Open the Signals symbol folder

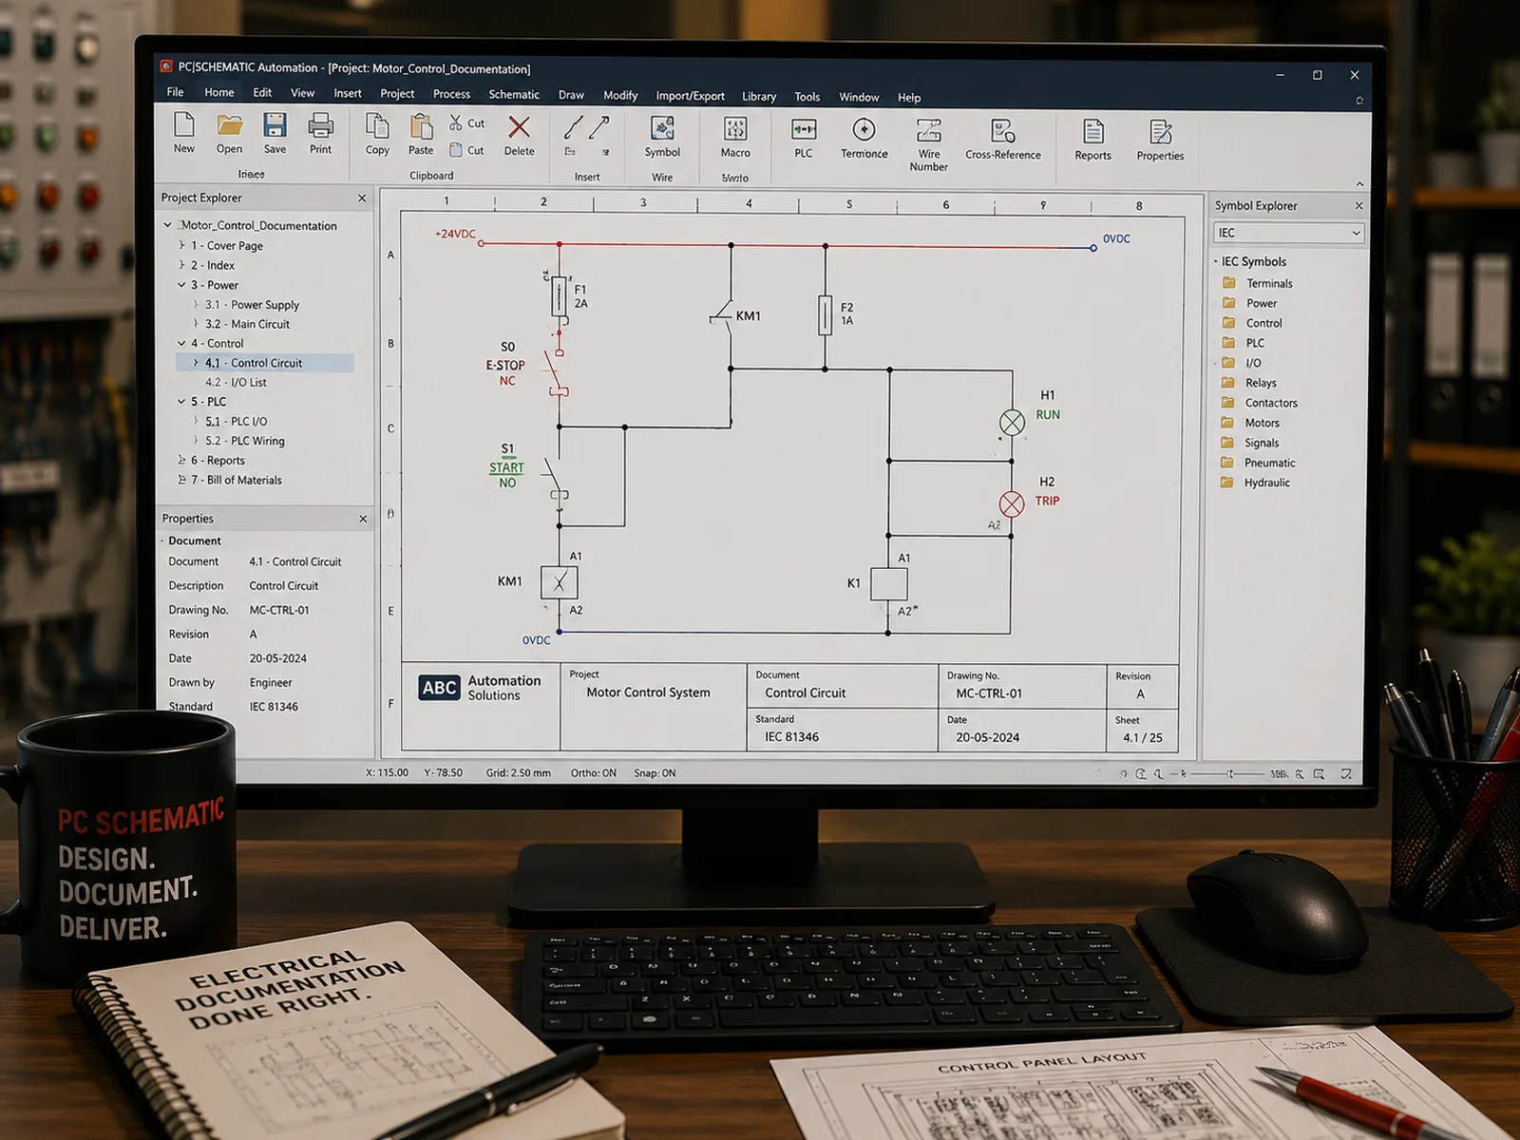[x=1250, y=443]
